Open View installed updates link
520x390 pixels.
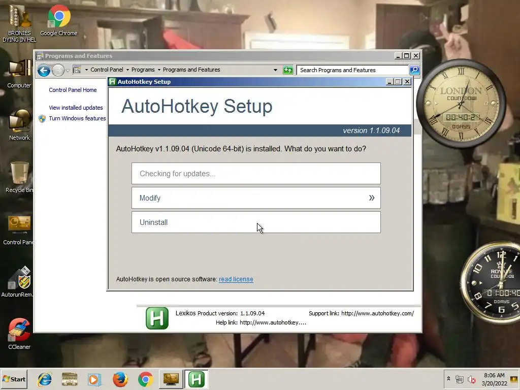(76, 108)
